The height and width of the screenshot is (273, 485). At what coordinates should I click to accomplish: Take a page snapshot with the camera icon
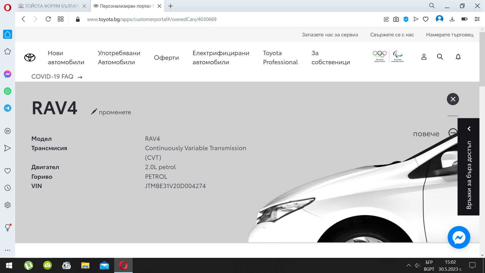coord(396,19)
